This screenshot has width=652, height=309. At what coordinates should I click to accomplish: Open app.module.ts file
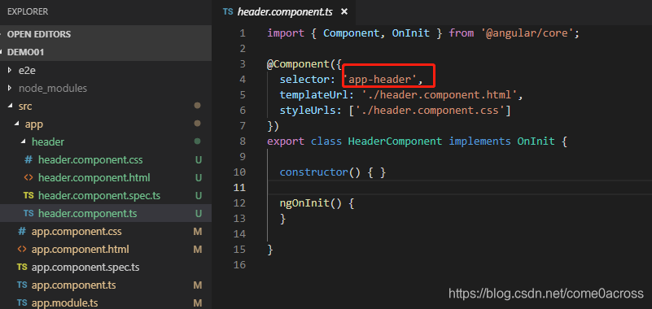tap(65, 303)
